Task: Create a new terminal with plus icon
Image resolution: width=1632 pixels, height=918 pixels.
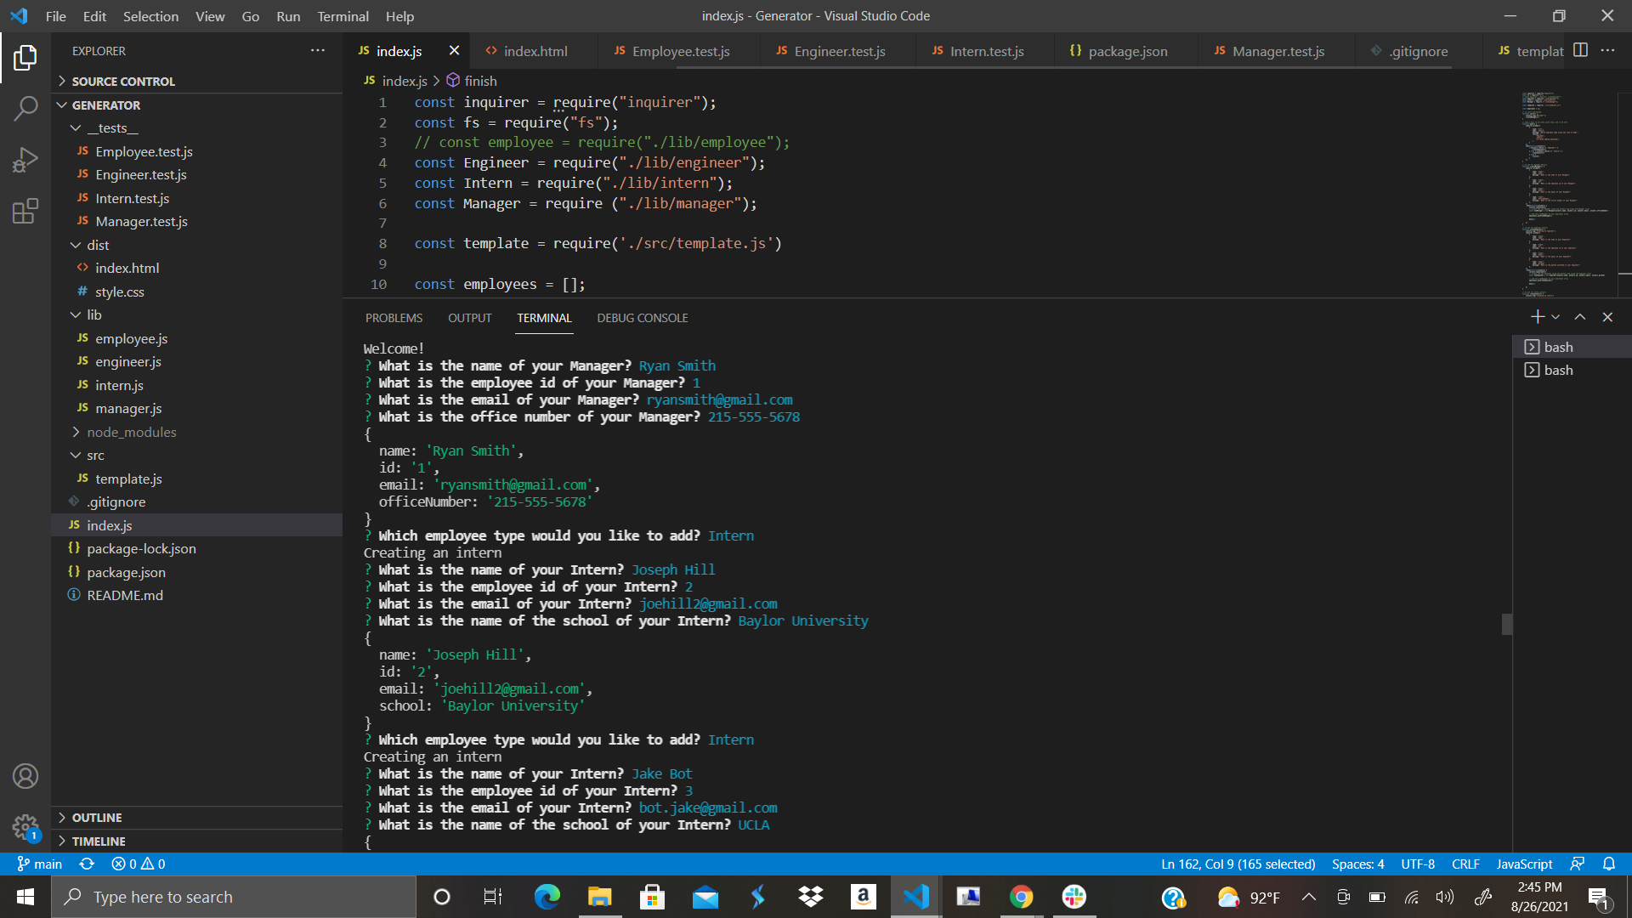Action: point(1537,317)
